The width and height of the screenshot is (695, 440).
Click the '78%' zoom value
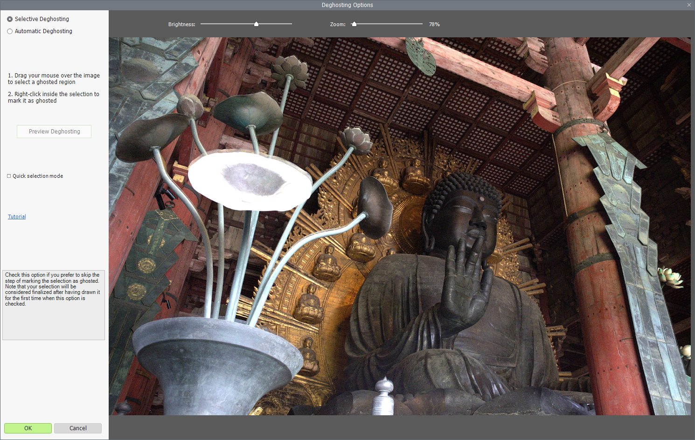coord(434,24)
